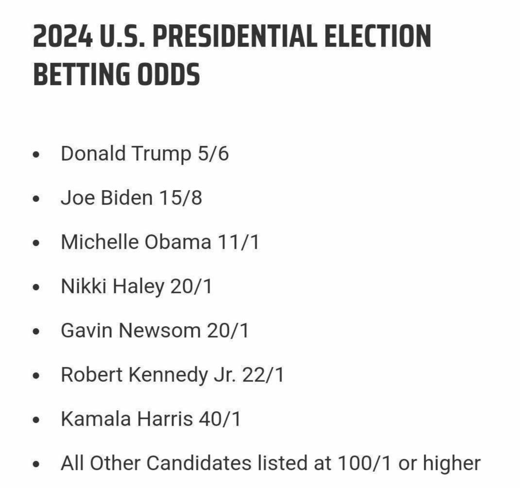Image resolution: width=520 pixels, height=488 pixels.
Task: Select the Kamala Harris name text
Action: 127,419
